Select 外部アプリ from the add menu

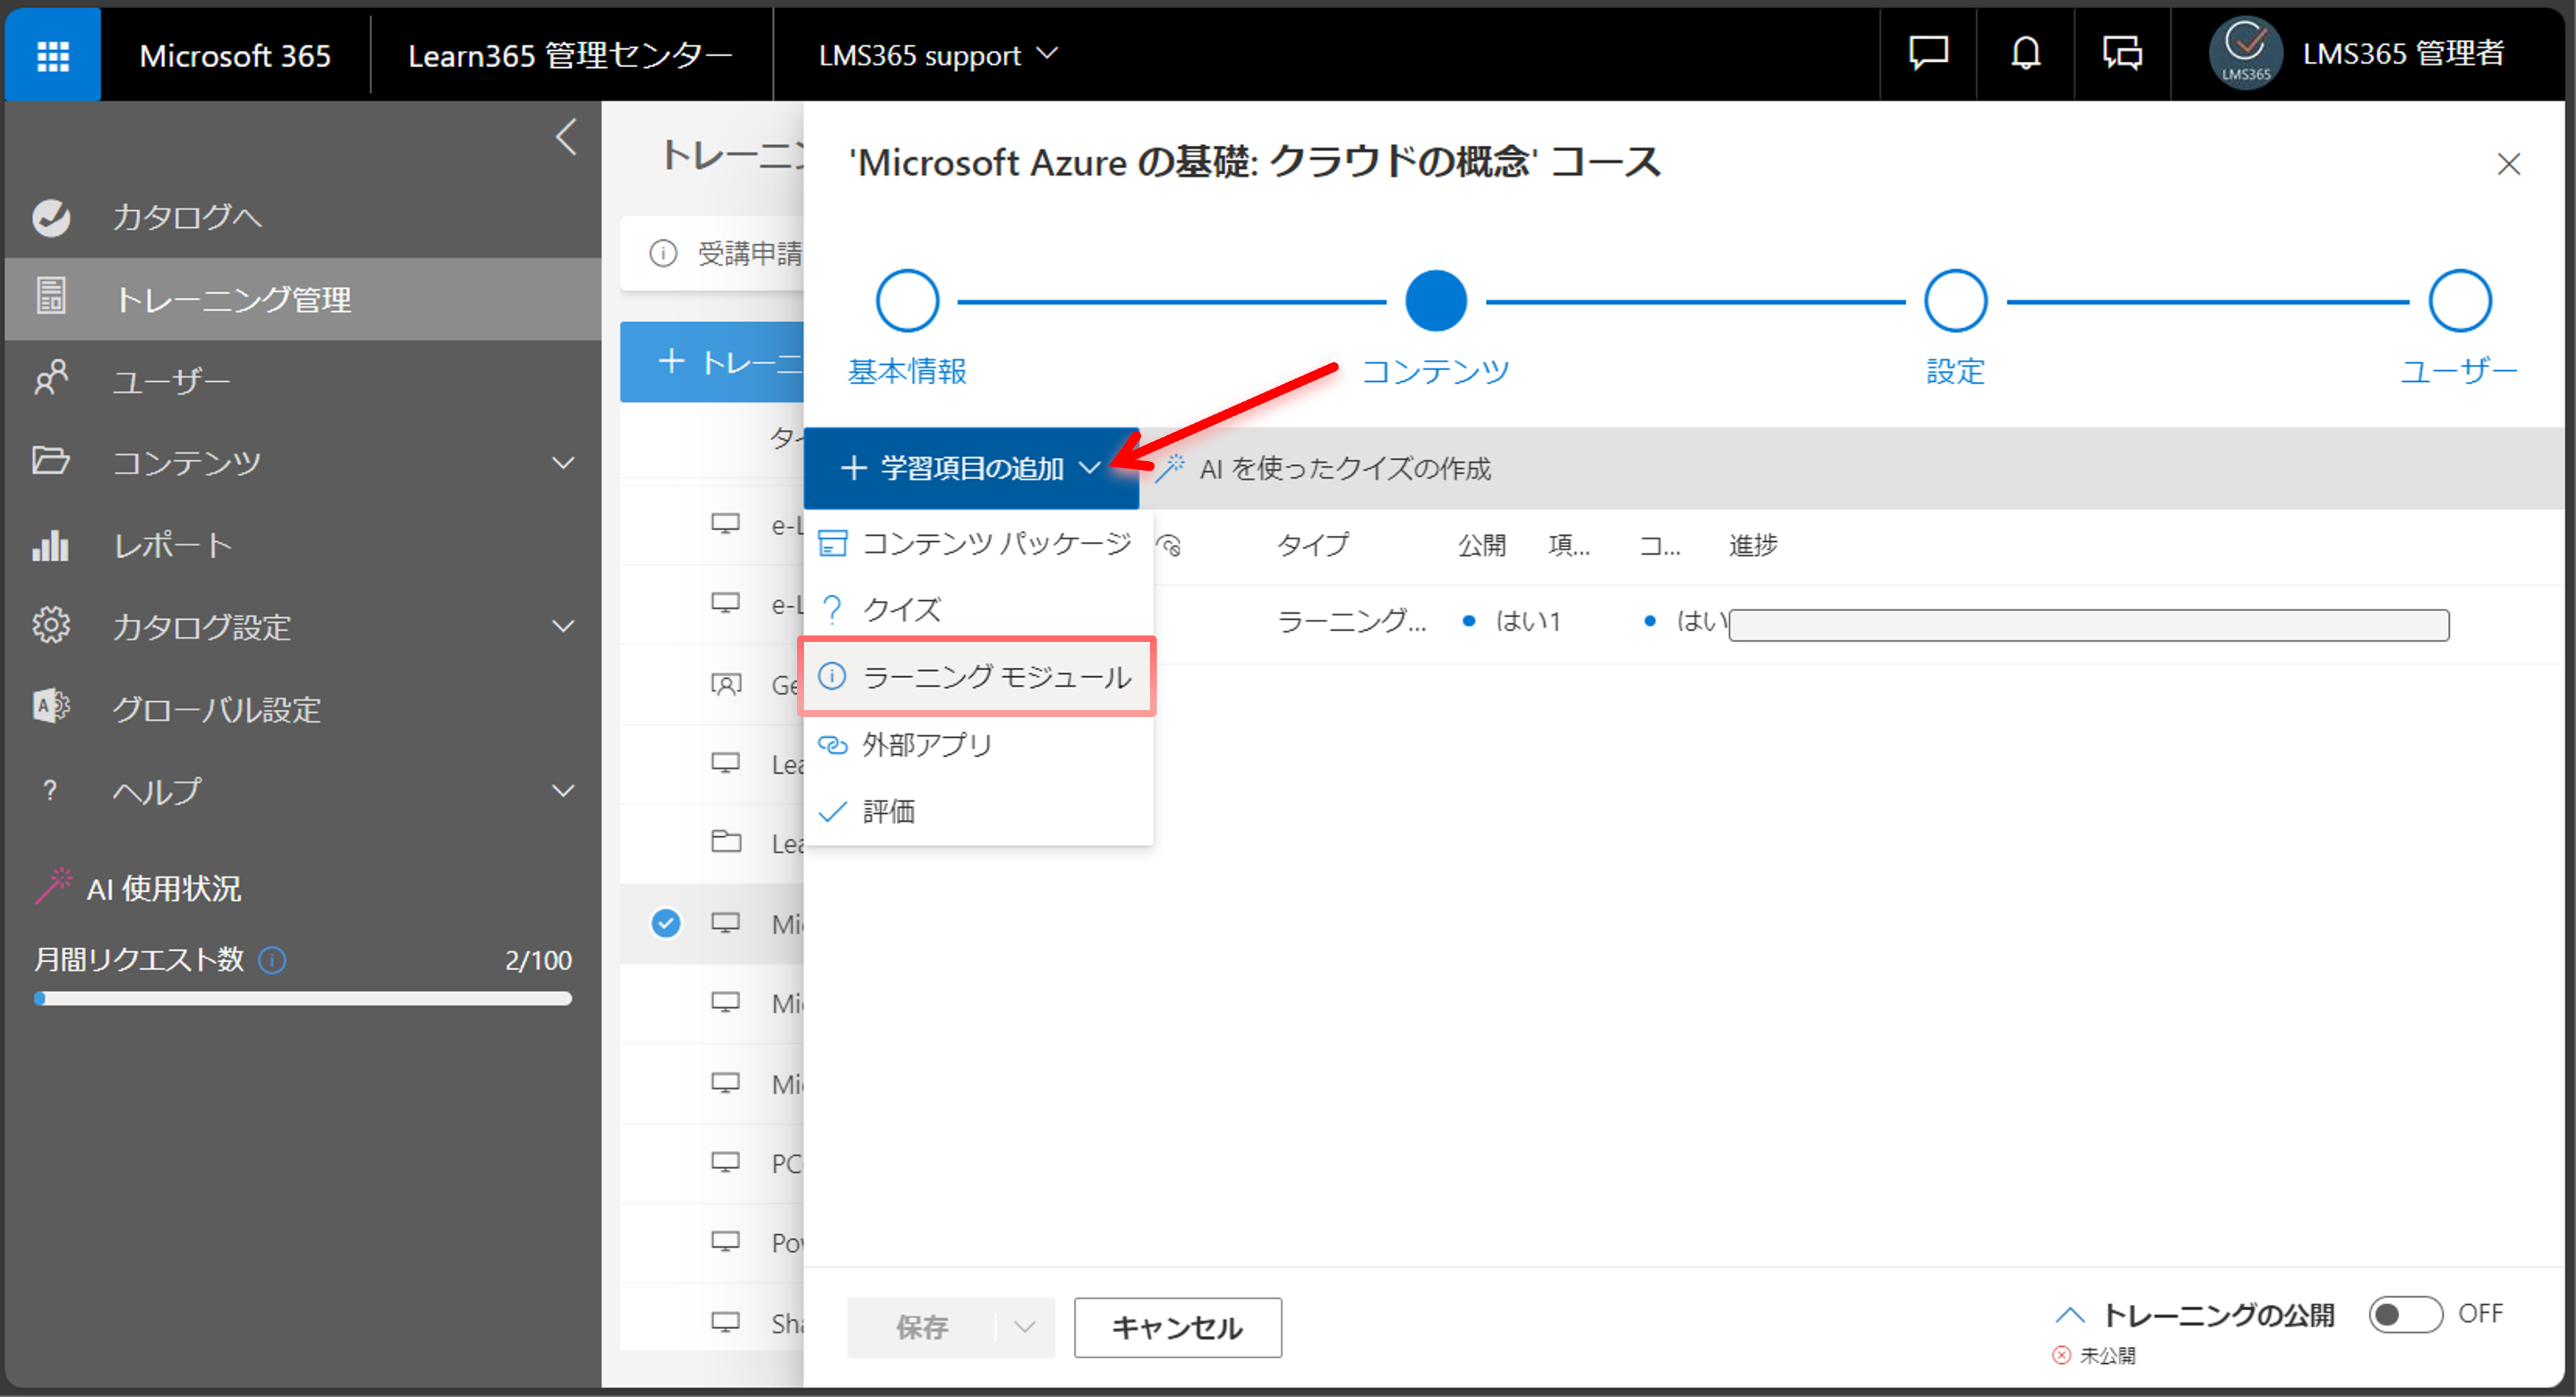978,743
